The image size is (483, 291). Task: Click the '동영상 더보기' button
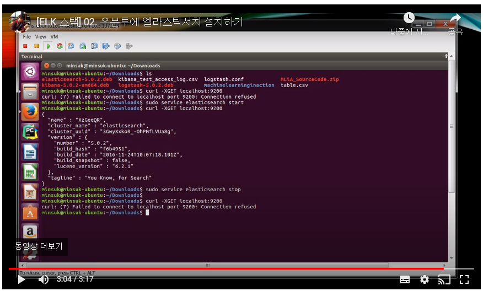[x=39, y=246]
